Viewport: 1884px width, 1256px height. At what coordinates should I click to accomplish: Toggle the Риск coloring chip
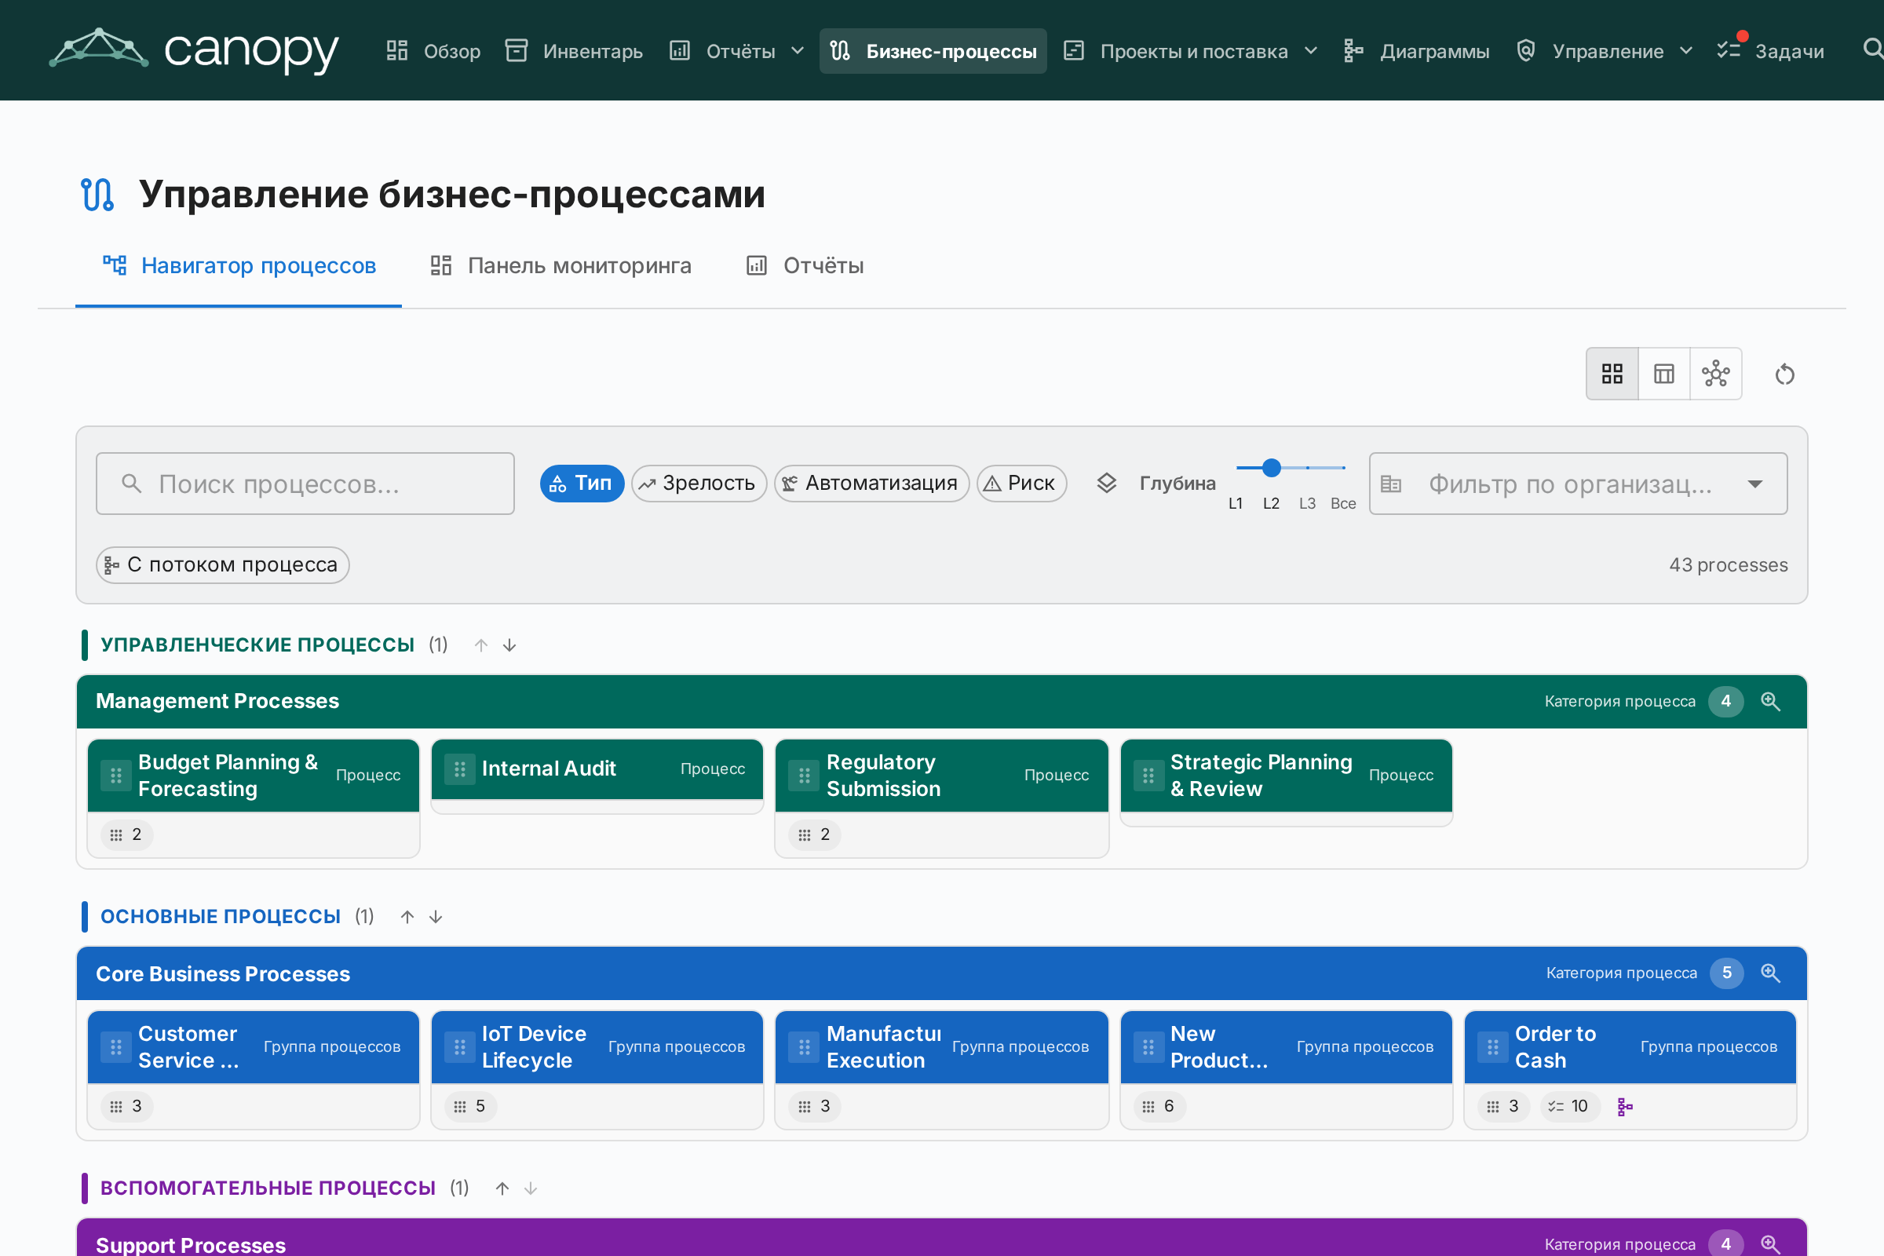click(1021, 483)
